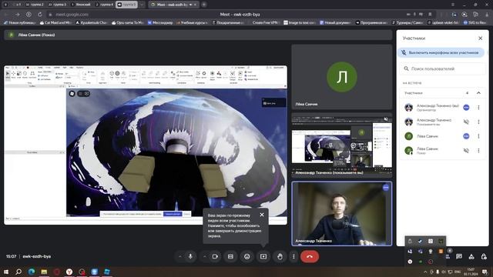This screenshot has height=277, width=493.
Task: Click mic-off icon for Лёва Савчик Показ
Action: click(466, 151)
